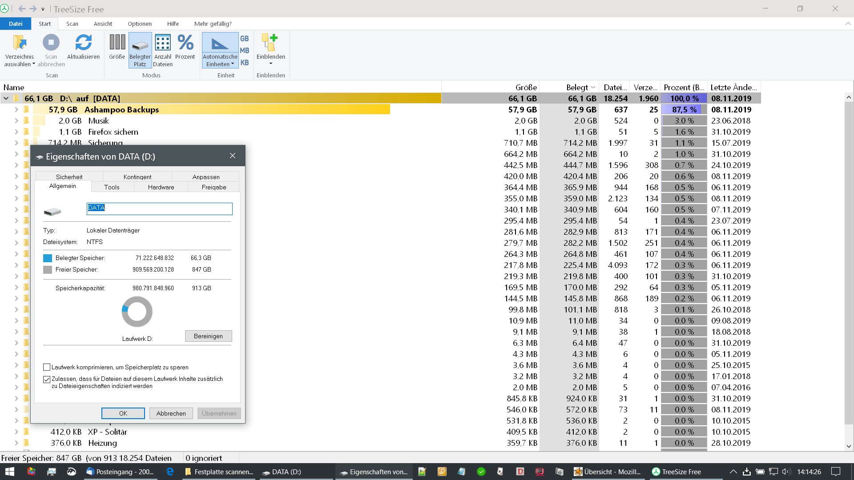
Task: Collapse the D:\ root tree node
Action: 6,98
